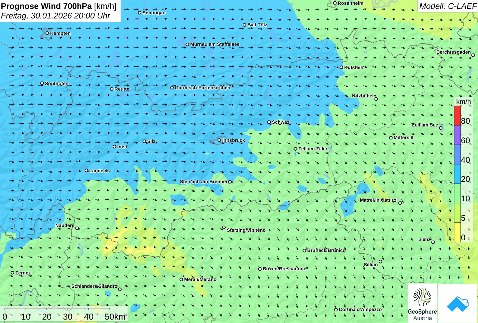Click the 'Garmisch-Partenkirchen' label
Viewport: 478px width, 323px height.
coord(202,88)
